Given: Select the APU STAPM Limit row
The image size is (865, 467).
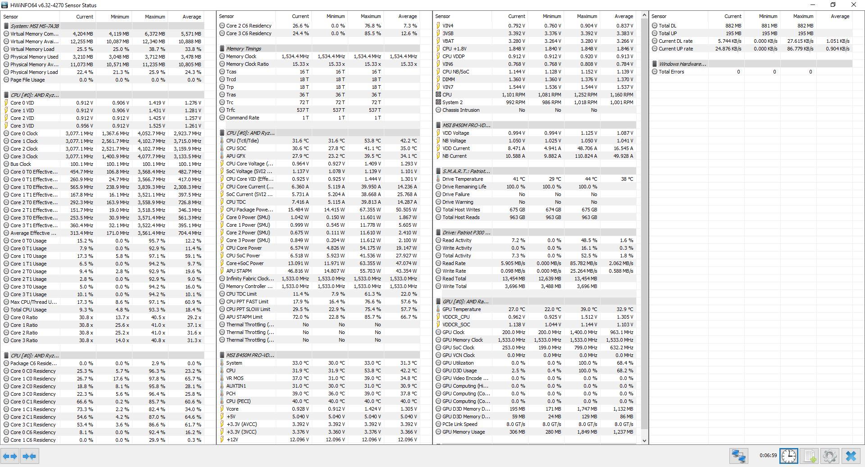Looking at the screenshot, I should [x=319, y=317].
